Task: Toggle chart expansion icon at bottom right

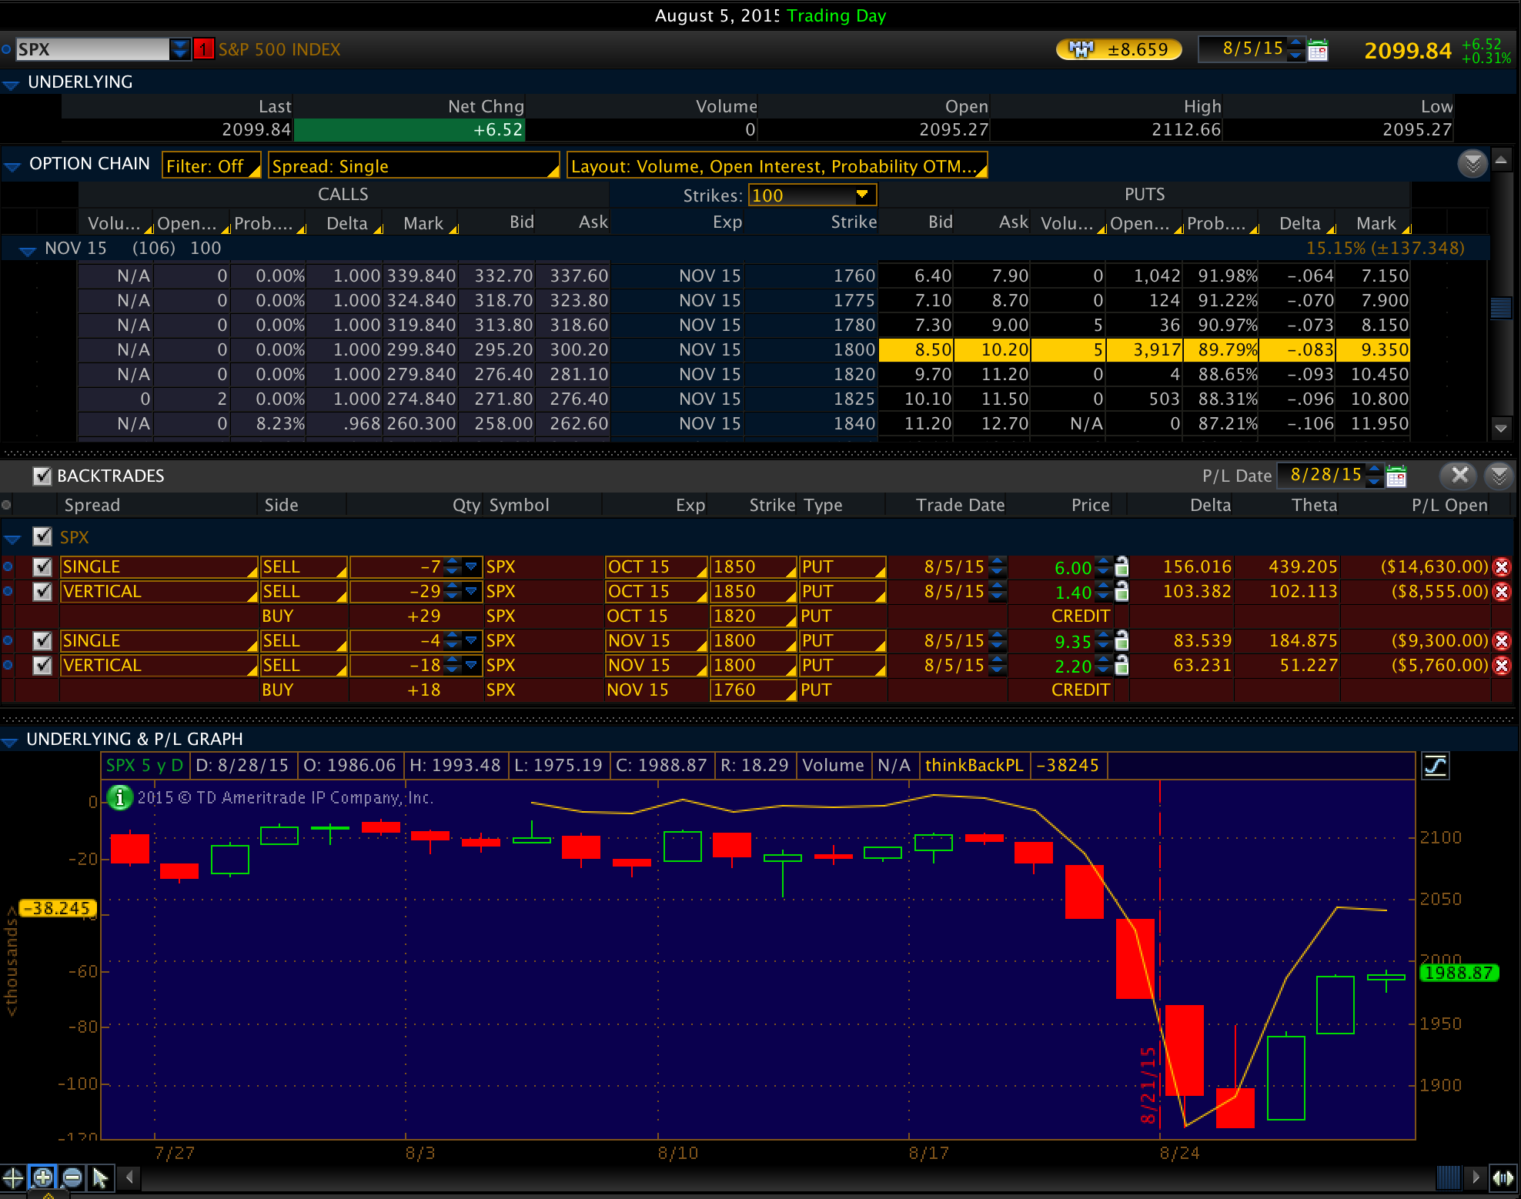Action: point(1503,1177)
